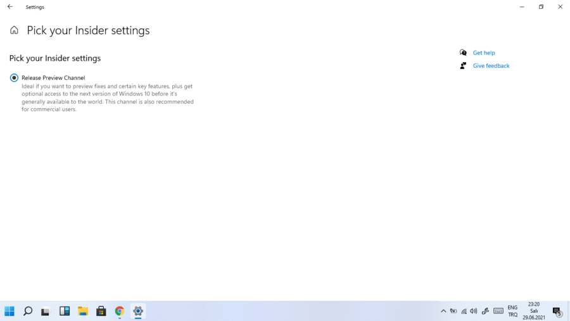Image resolution: width=570 pixels, height=321 pixels.
Task: Open the pen workspace tray icon
Action: [x=485, y=311]
